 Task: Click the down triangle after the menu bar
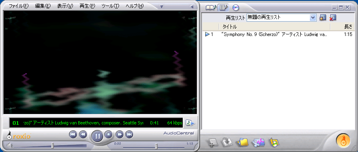[162, 7]
